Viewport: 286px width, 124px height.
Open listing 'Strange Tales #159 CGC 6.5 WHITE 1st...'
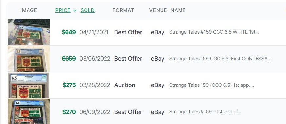[x=214, y=32]
